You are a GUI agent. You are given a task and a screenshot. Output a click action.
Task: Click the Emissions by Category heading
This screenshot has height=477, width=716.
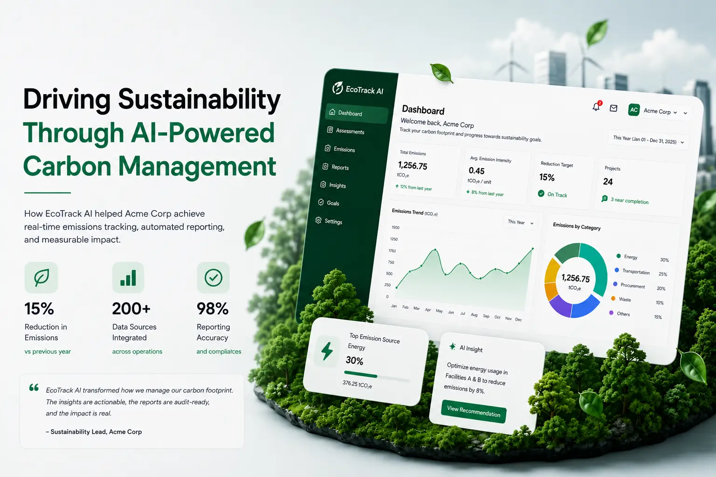pyautogui.click(x=577, y=226)
